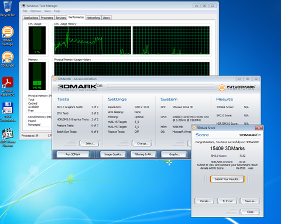Open Image Quality options
The height and width of the screenshot is (224, 281).
pyautogui.click(x=114, y=154)
